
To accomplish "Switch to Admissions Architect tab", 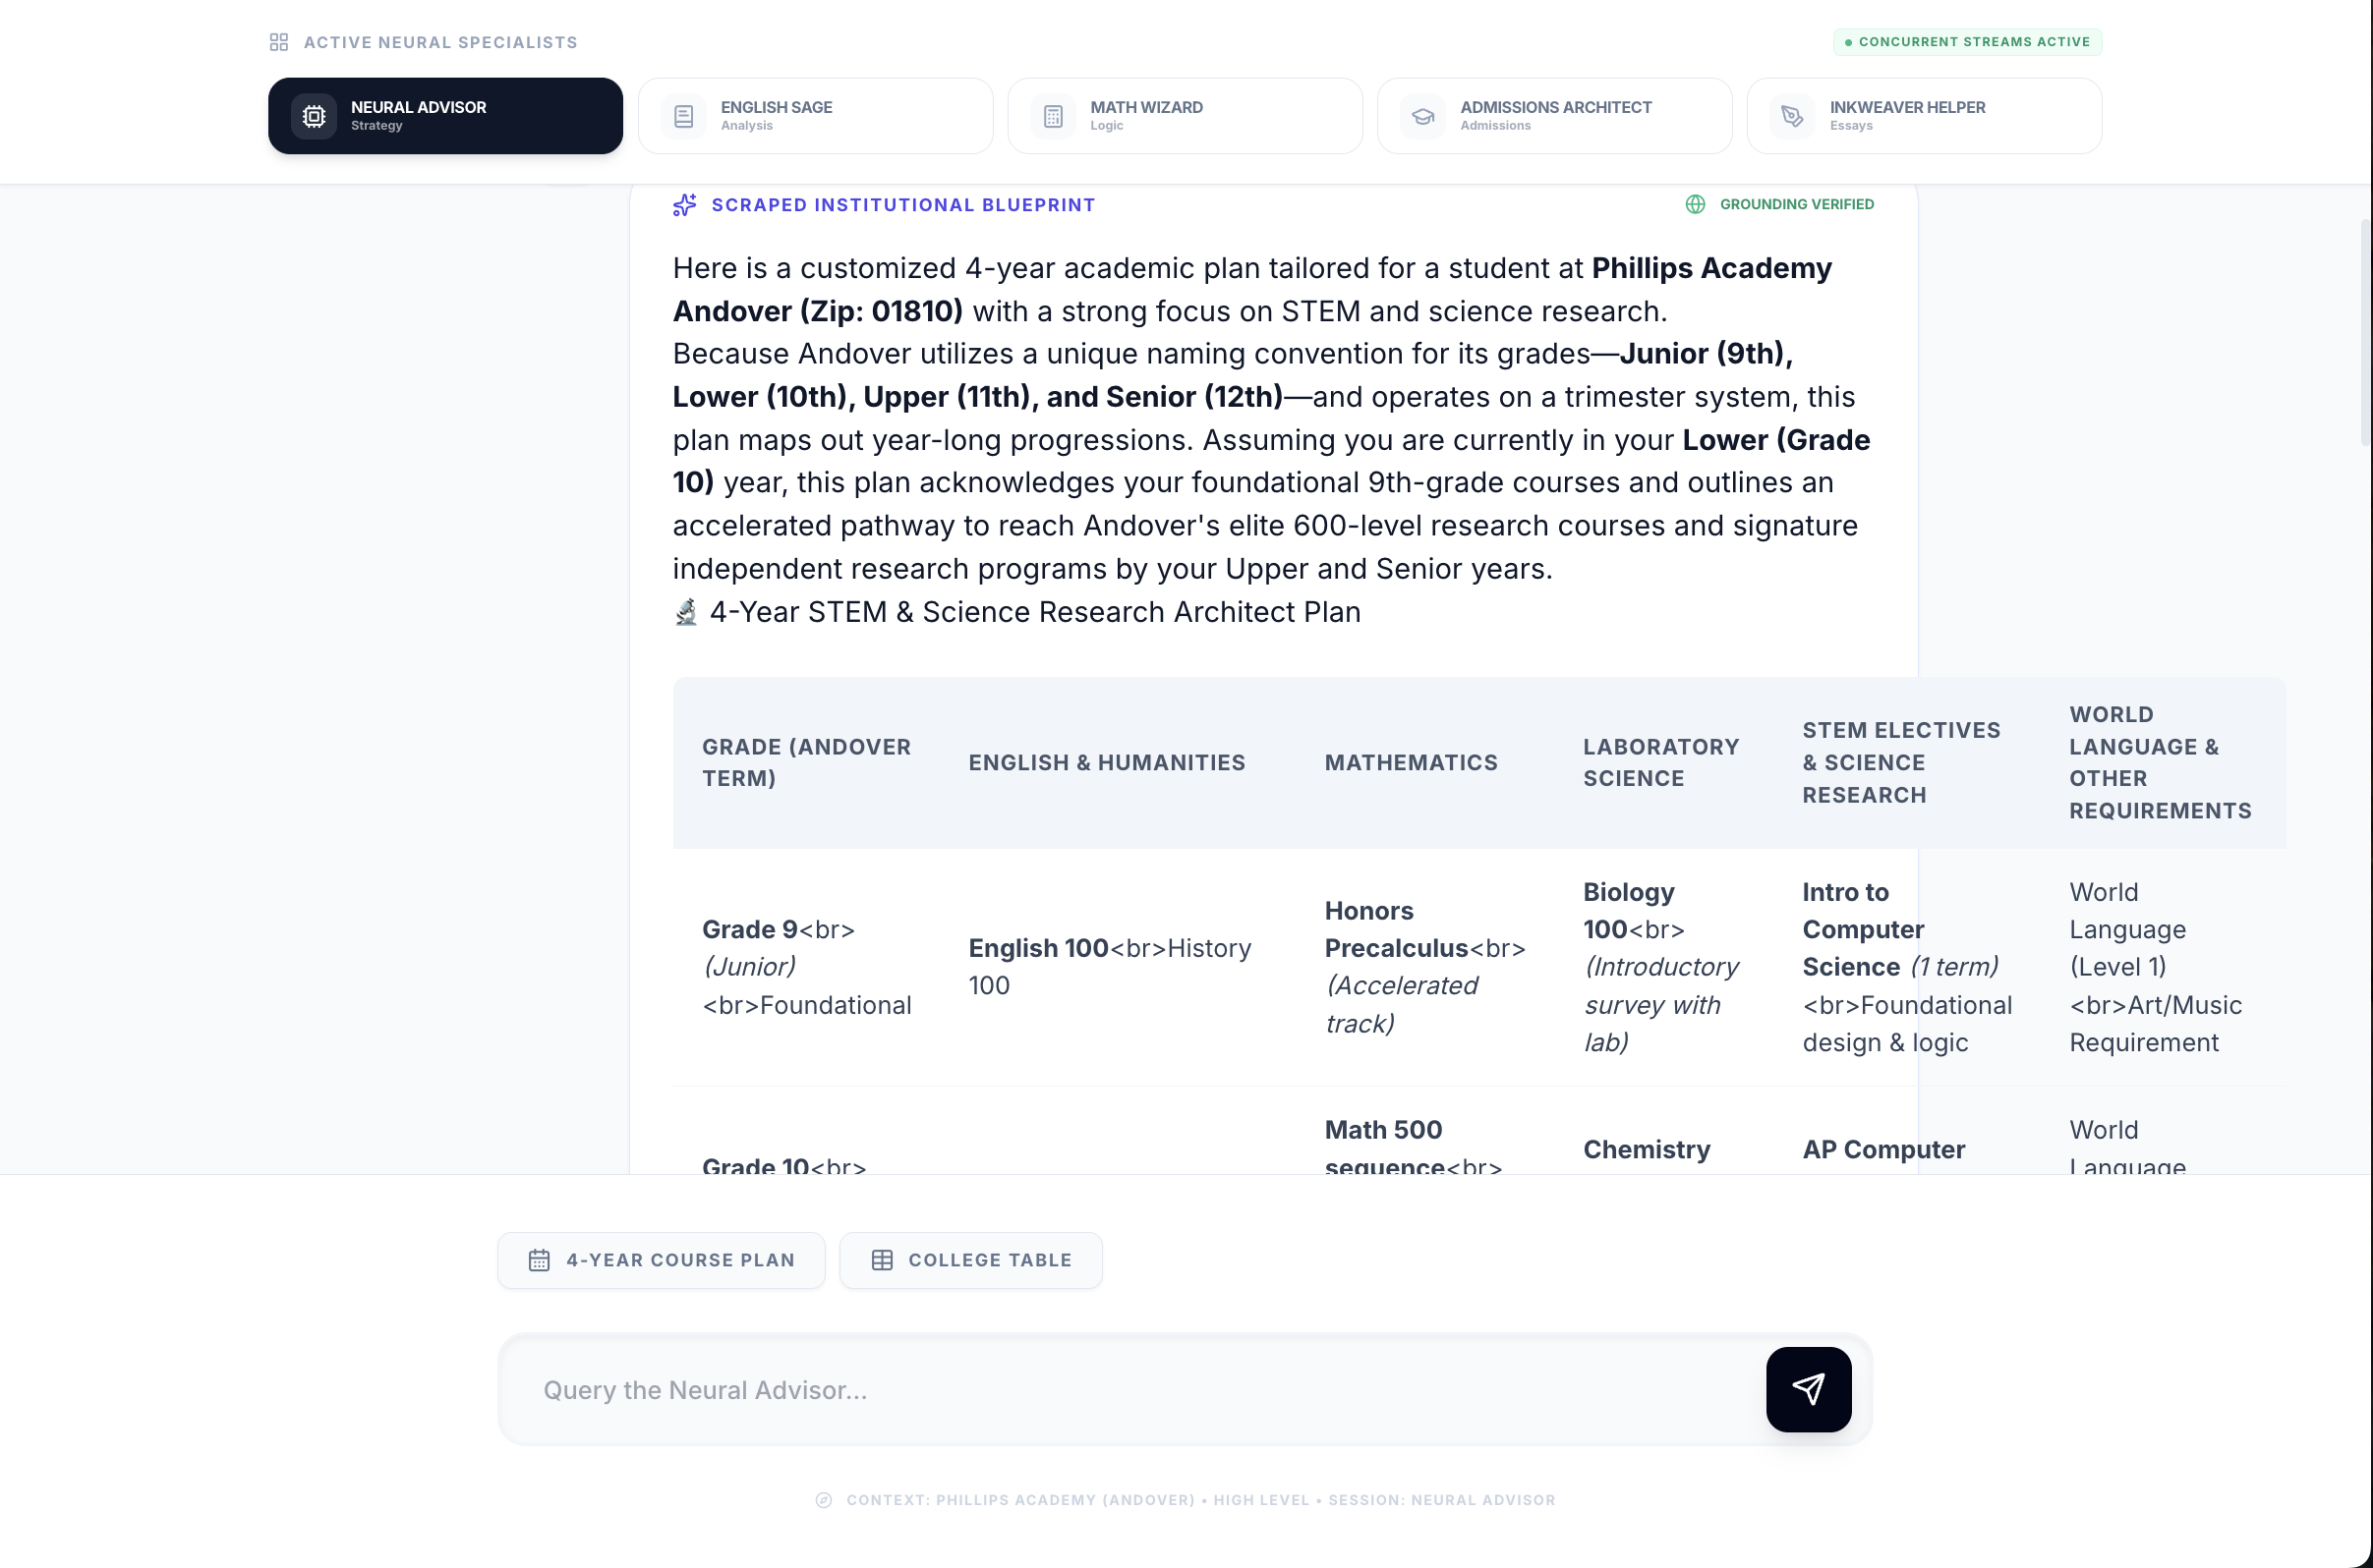I will click(1555, 116).
